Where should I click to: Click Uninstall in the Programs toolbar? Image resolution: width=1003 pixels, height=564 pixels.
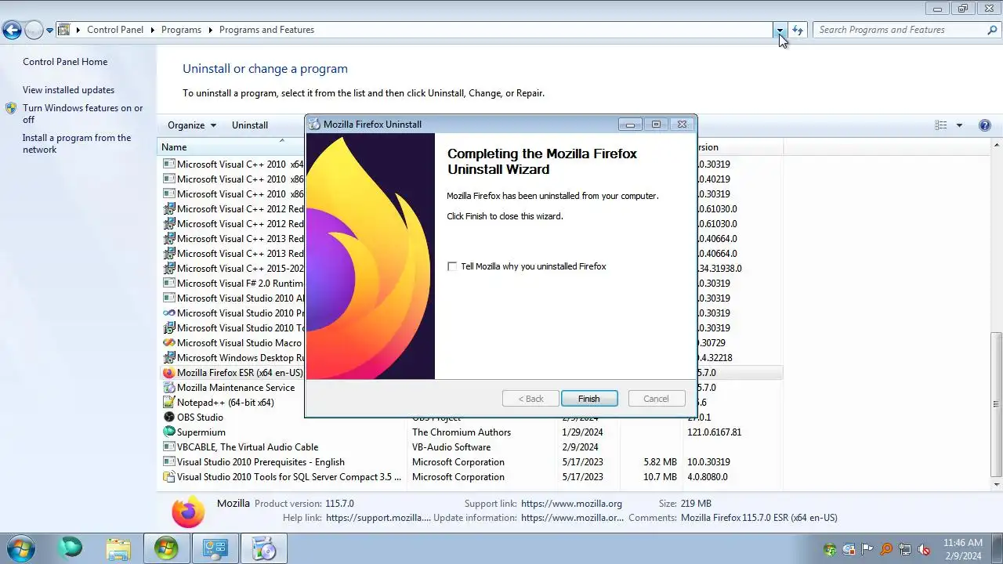click(x=250, y=125)
